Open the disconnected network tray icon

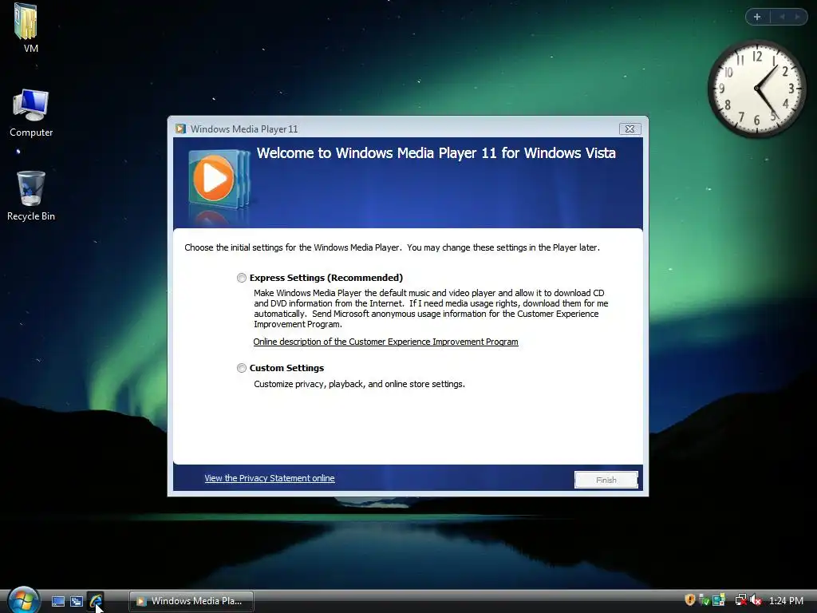coord(740,600)
